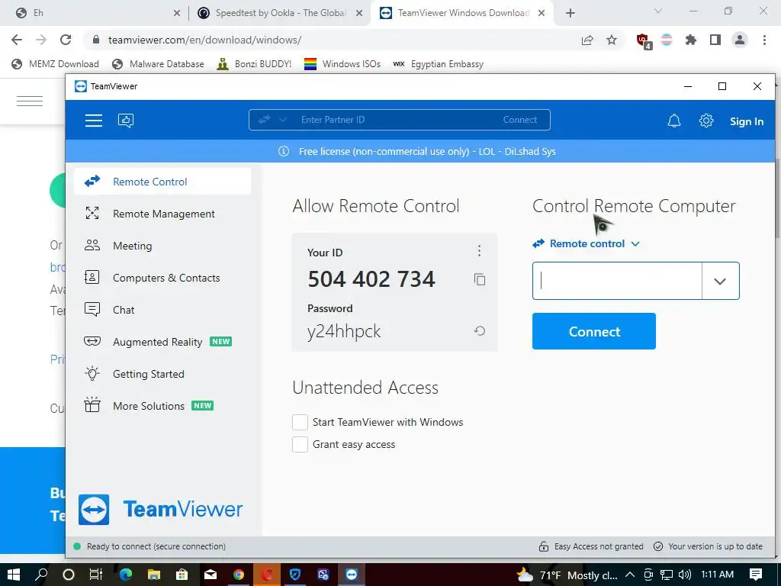Open the Egyptian Embassy bookmark
Image resolution: width=781 pixels, height=586 pixels.
[x=439, y=64]
